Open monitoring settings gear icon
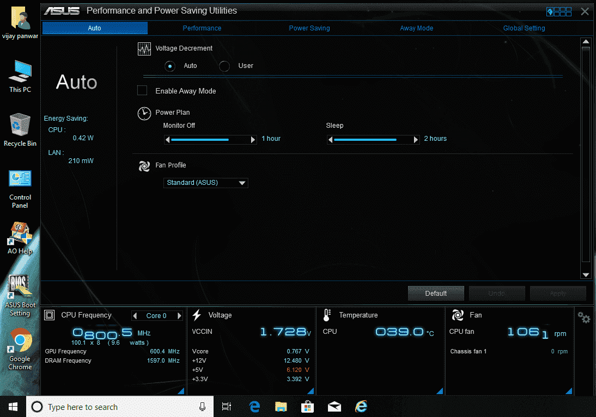This screenshot has height=417, width=596. click(x=583, y=317)
